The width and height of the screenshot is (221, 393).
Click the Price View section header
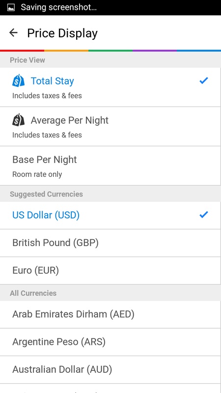coord(28,60)
